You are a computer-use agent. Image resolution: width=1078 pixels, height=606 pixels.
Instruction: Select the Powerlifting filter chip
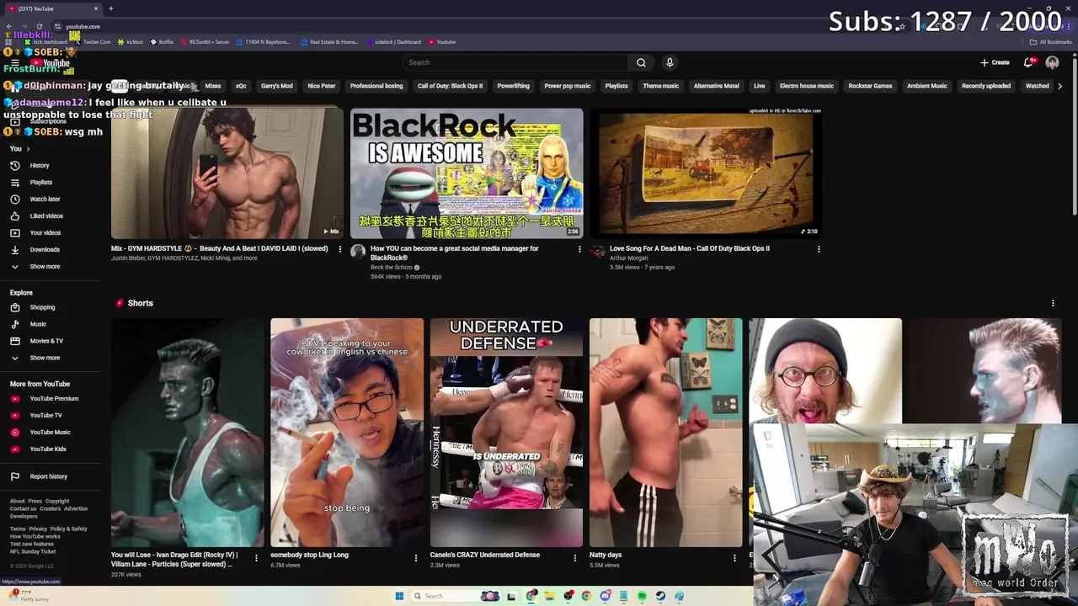click(513, 86)
